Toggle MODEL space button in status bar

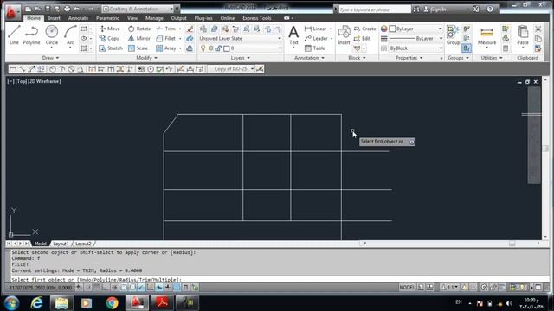pos(408,288)
